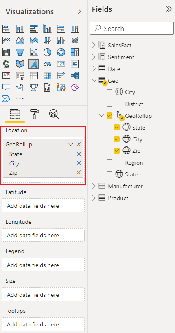Select the donut chart visual
175x333 pixels.
click(61, 52)
